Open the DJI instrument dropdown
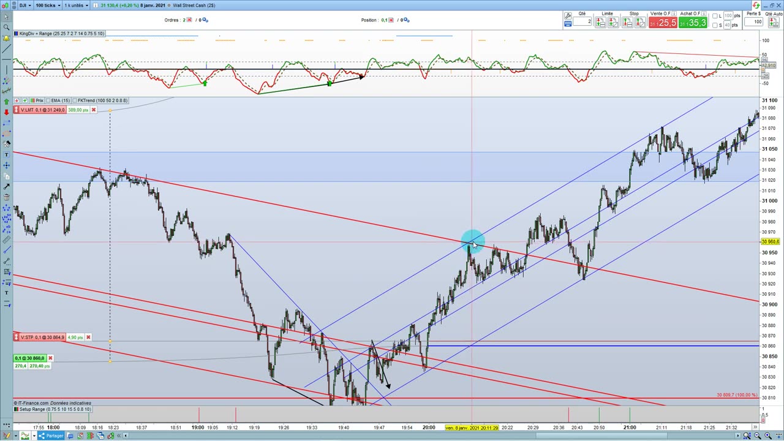 point(26,5)
